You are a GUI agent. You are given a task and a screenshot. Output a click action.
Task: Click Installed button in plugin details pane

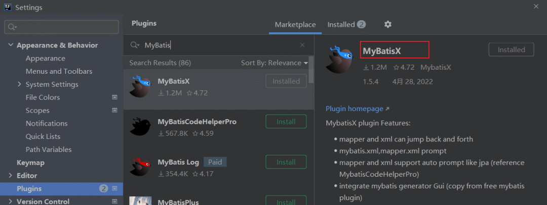click(511, 50)
